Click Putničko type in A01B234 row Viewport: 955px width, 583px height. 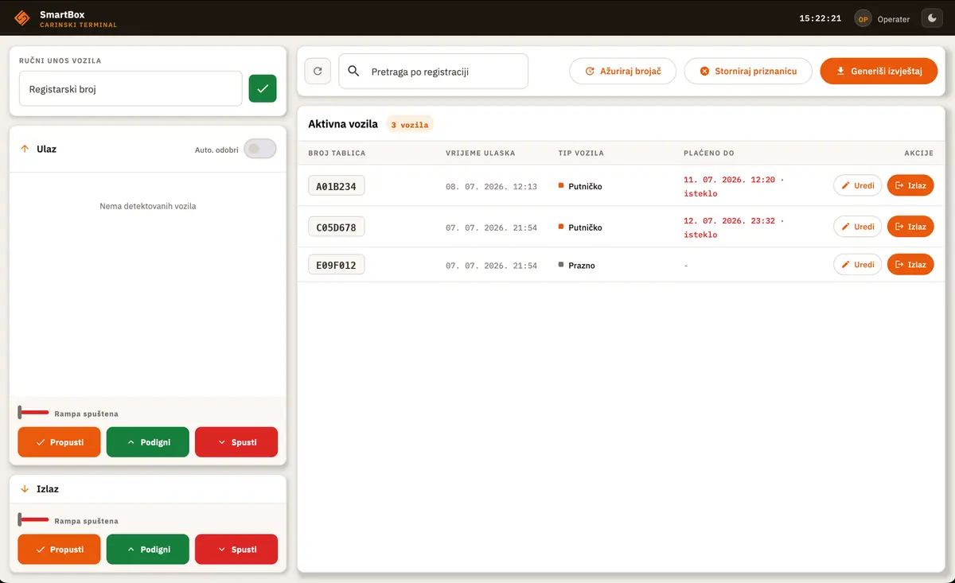click(x=585, y=186)
